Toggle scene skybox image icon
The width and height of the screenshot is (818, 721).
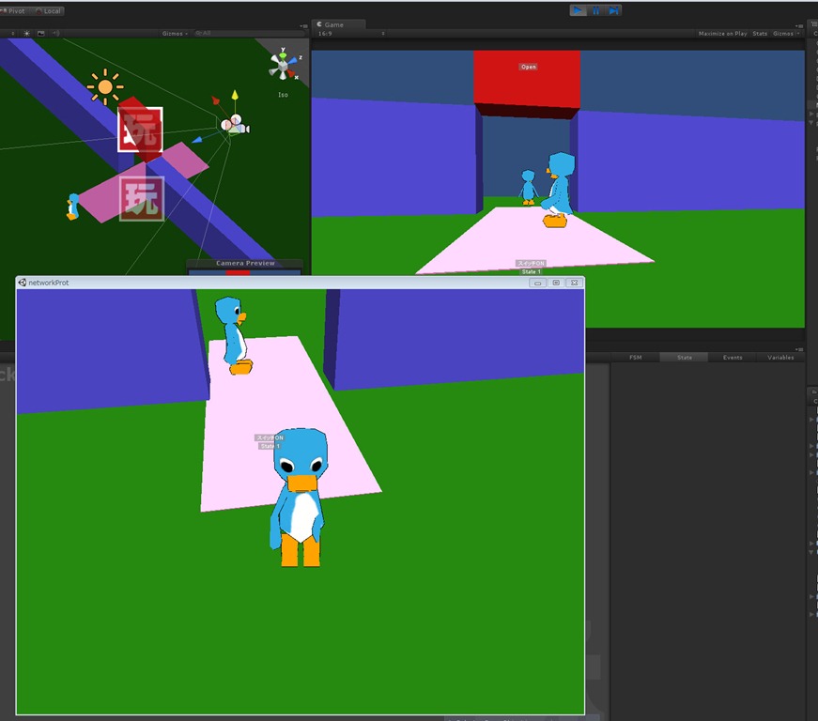41,33
